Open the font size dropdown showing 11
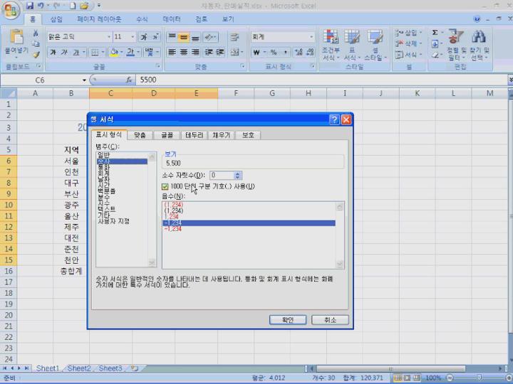Image resolution: width=513 pixels, height=384 pixels. pos(133,37)
